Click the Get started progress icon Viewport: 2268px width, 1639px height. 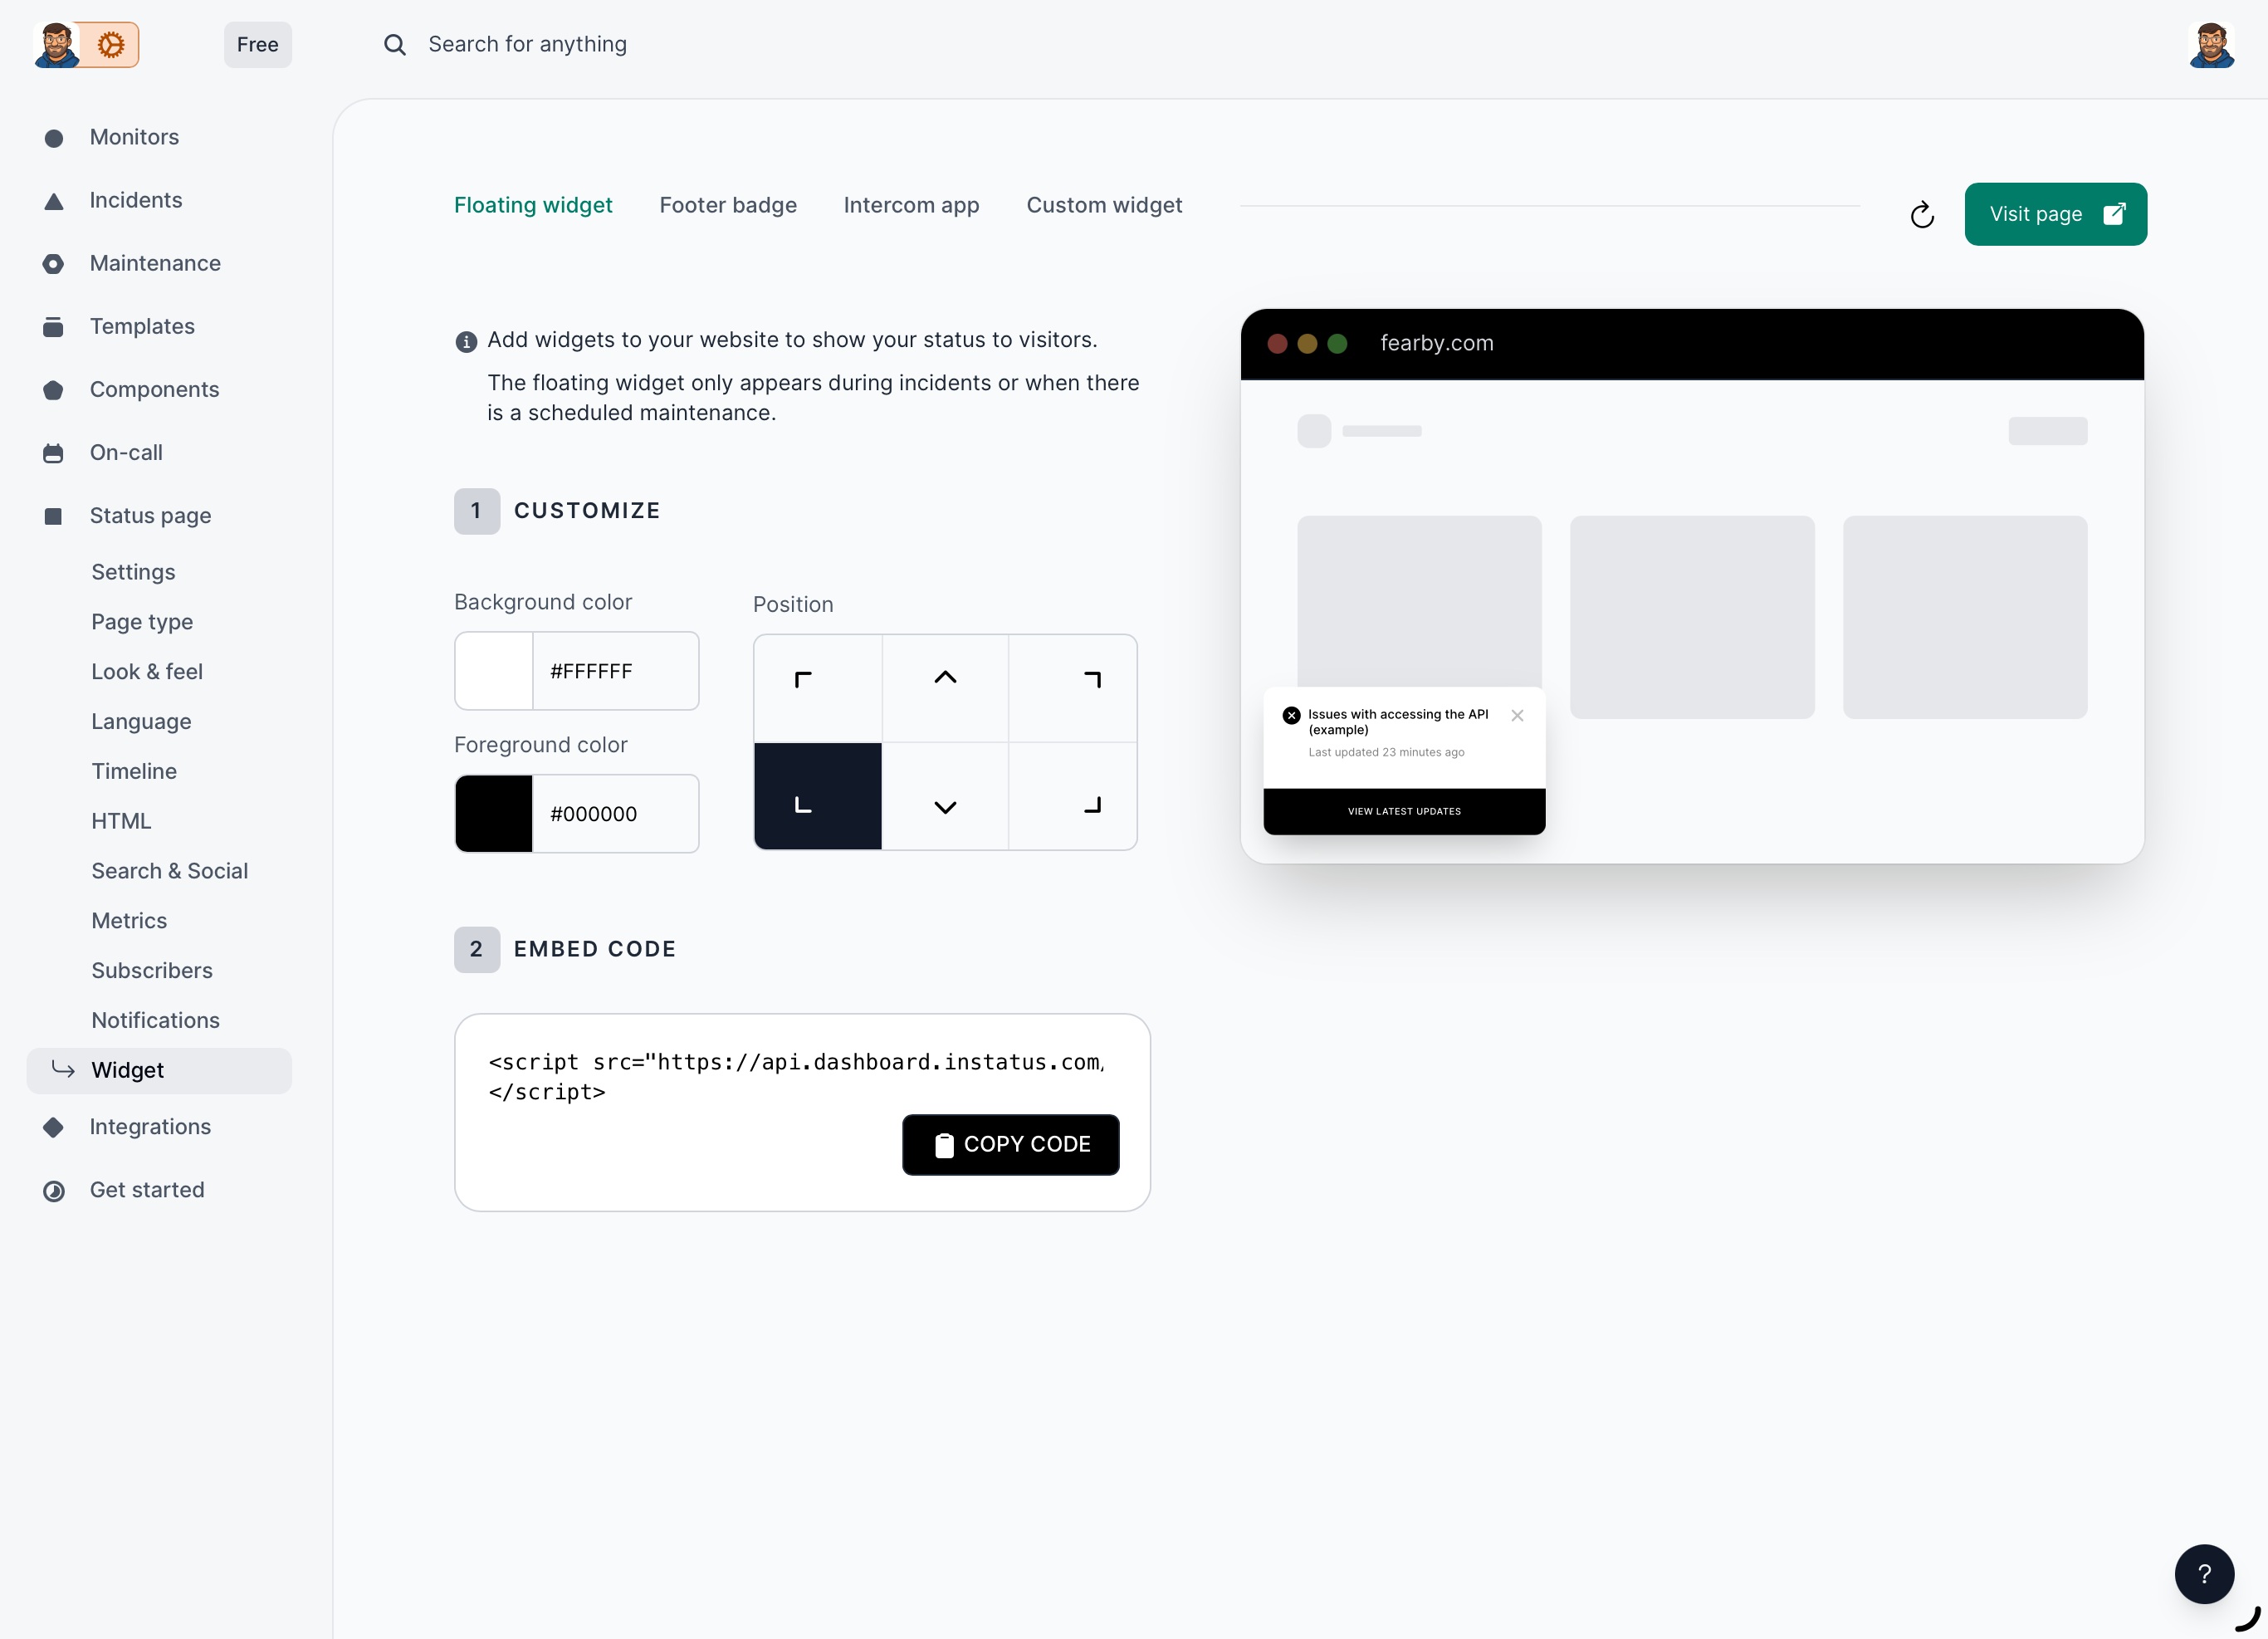click(54, 1190)
